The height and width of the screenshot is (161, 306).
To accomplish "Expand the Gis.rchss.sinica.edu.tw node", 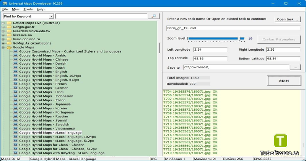I will pyautogui.click(x=3, y=31).
